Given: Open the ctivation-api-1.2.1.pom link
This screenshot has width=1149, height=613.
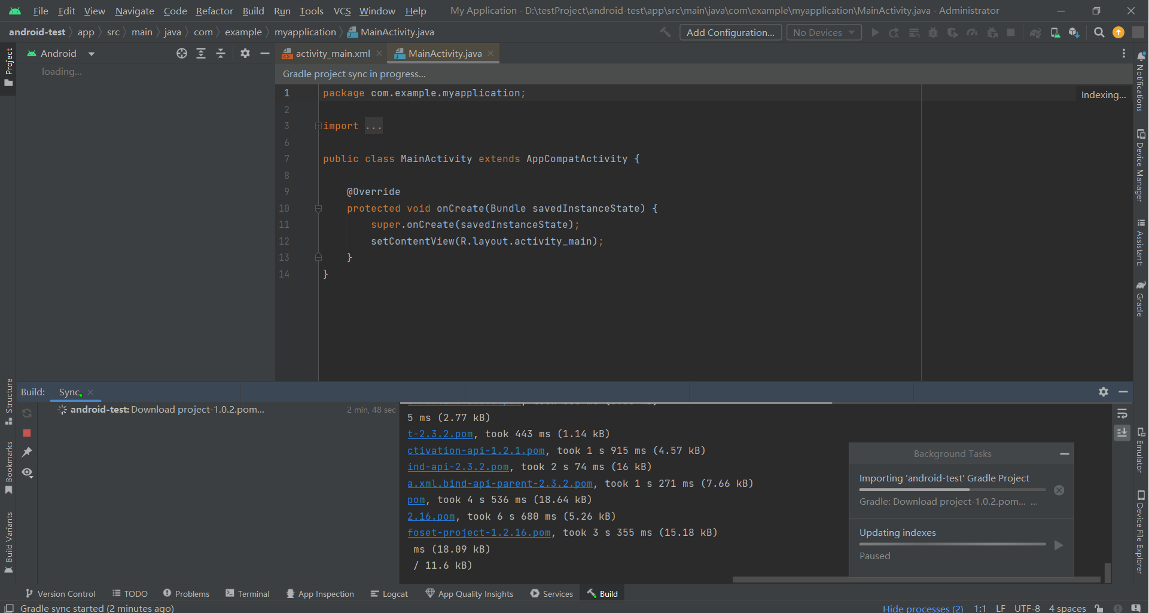Looking at the screenshot, I should (476, 450).
